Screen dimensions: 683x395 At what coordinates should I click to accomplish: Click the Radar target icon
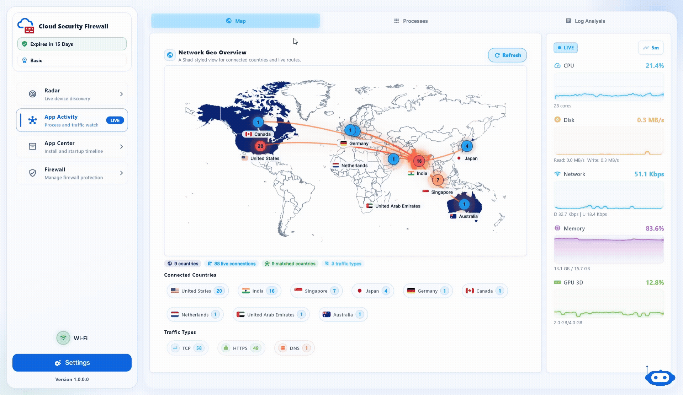click(32, 94)
